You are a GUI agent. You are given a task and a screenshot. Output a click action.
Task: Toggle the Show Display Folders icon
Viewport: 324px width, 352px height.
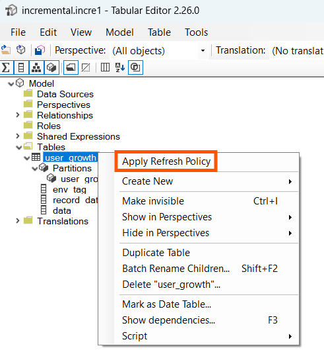tap(71, 67)
